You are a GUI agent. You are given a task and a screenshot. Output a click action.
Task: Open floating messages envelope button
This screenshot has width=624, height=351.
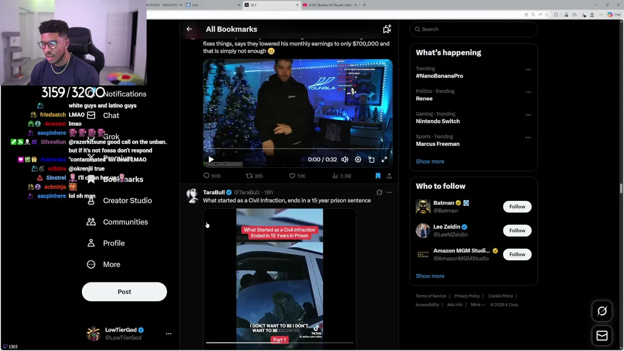[x=602, y=335]
